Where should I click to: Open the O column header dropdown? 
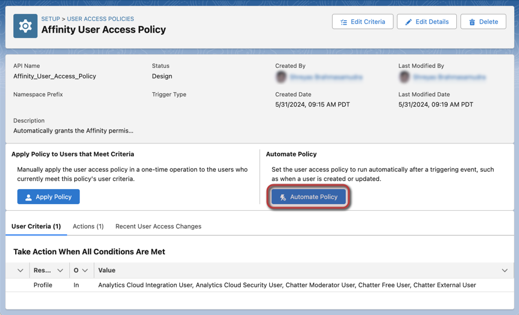84,270
